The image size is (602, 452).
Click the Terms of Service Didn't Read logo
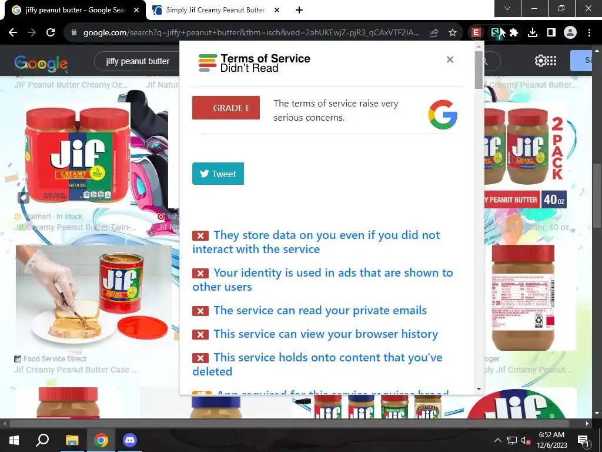pos(254,63)
